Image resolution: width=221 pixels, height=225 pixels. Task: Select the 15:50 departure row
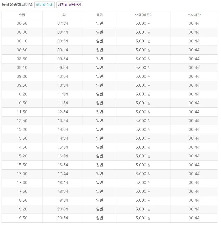[22, 165]
